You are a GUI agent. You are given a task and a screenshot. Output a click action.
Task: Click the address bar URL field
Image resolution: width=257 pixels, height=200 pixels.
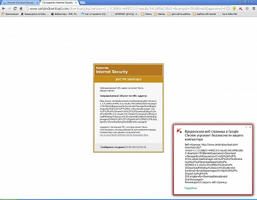(x=127, y=8)
